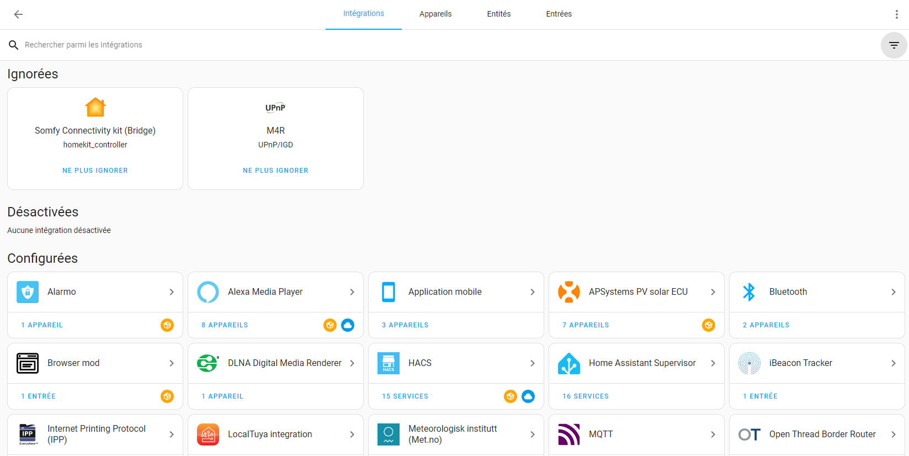Open Application mobile's 3 APPAREILS link
The width and height of the screenshot is (909, 456).
point(405,325)
